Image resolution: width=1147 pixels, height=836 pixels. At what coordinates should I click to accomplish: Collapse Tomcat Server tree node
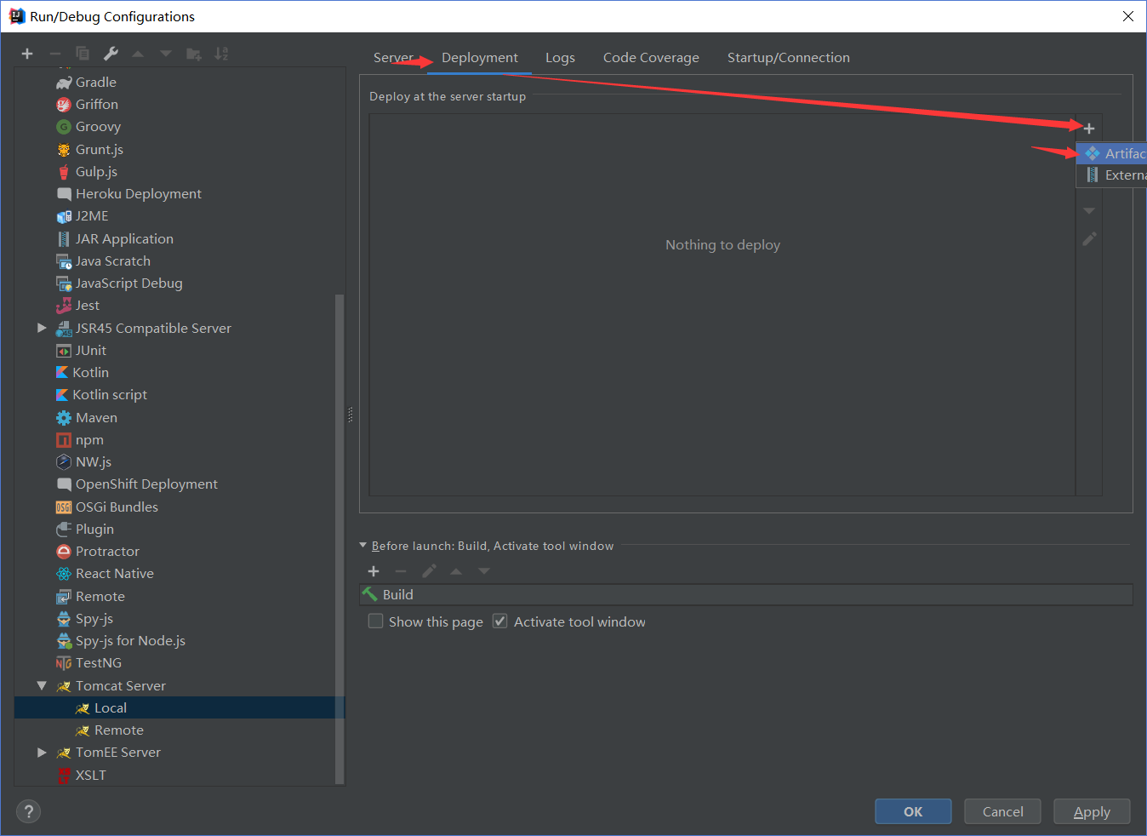tap(42, 685)
